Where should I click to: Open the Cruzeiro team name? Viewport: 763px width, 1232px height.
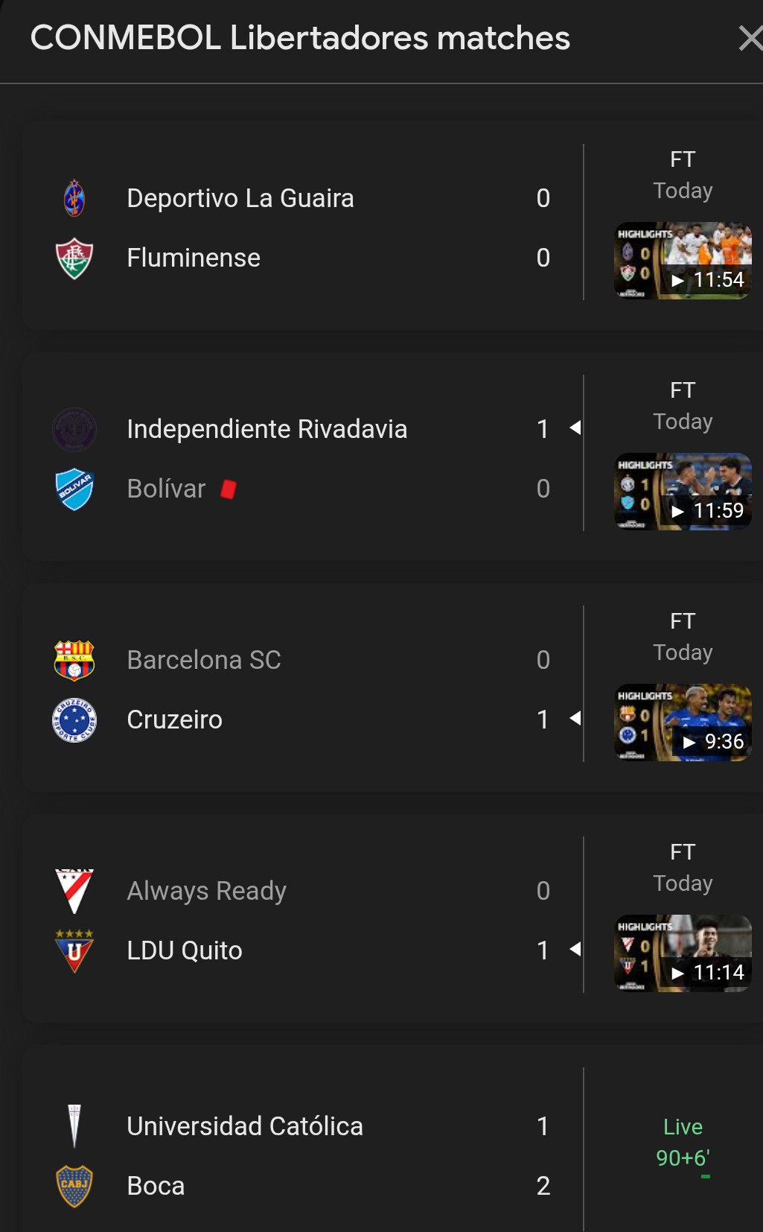pyautogui.click(x=174, y=720)
